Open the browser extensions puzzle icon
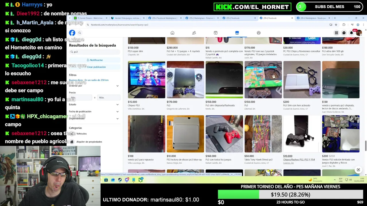This screenshot has height=206, width=367. (x=344, y=25)
